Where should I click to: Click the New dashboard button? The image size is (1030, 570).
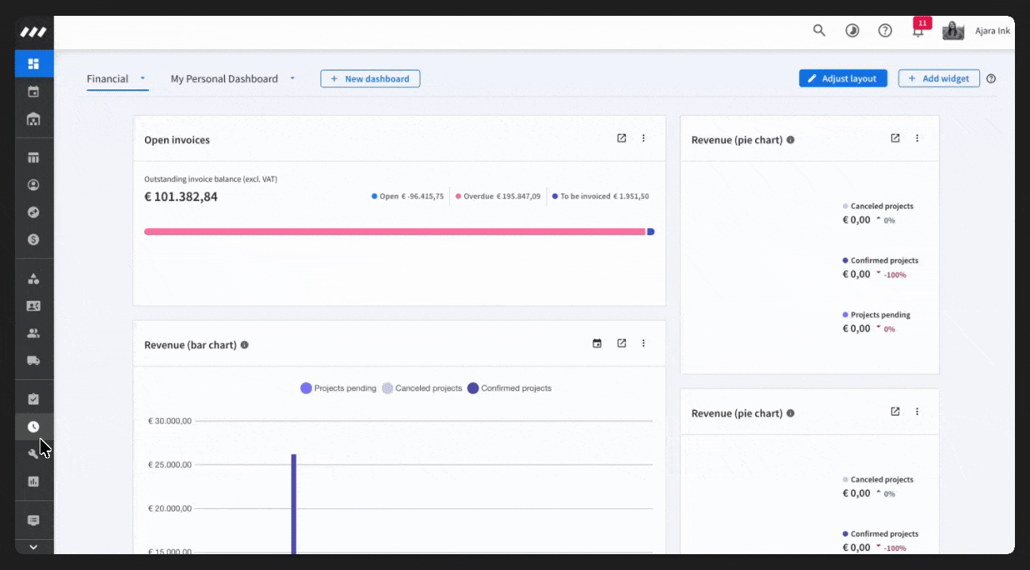pyautogui.click(x=370, y=78)
